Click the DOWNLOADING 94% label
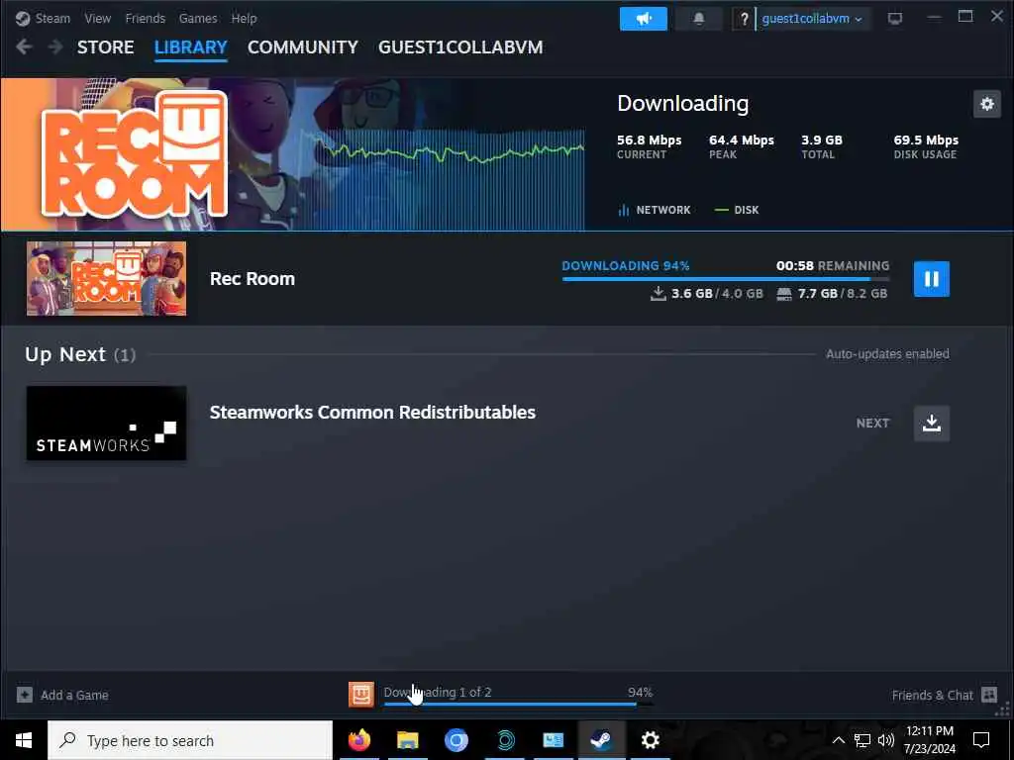Screen dimensions: 1014x760 (x=626, y=265)
